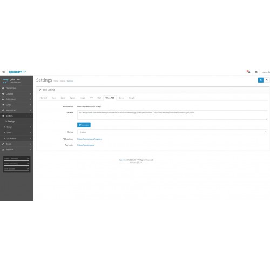Click into the API KEY text area
The height and width of the screenshot is (270, 270).
point(172,115)
